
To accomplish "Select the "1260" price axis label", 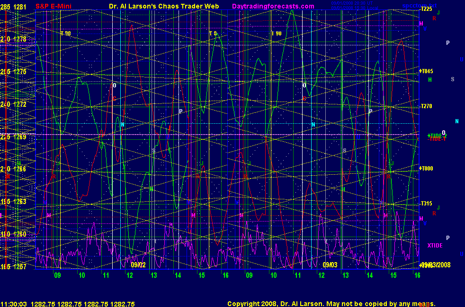I will (20, 234).
